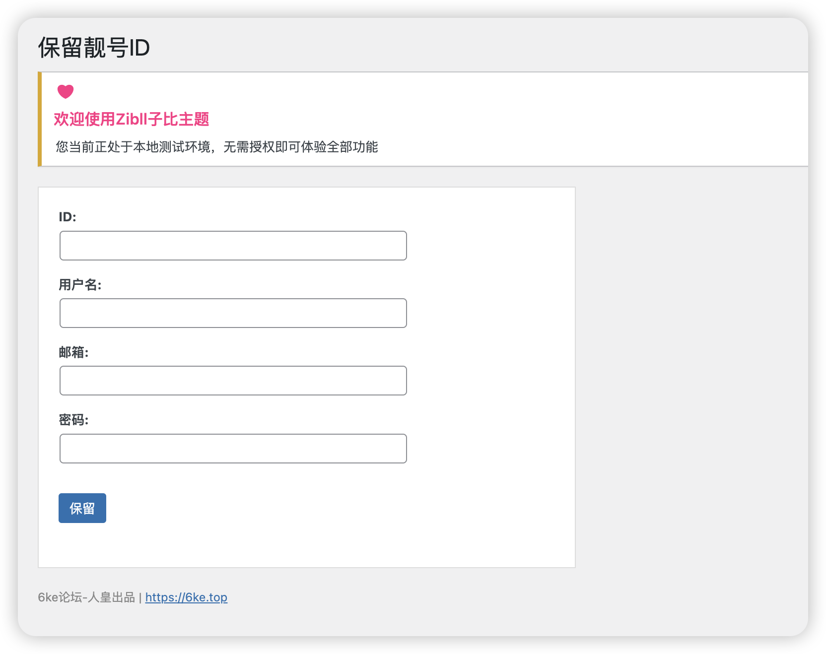Click inside the 用户名 input field
Screen dimensions: 826x654
[x=232, y=313]
